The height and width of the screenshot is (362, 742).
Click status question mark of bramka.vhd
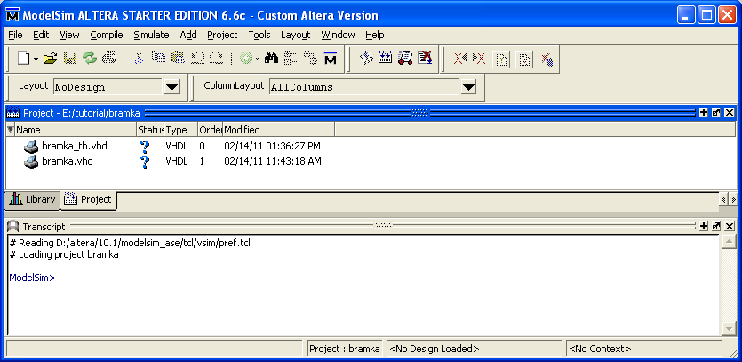(x=145, y=161)
